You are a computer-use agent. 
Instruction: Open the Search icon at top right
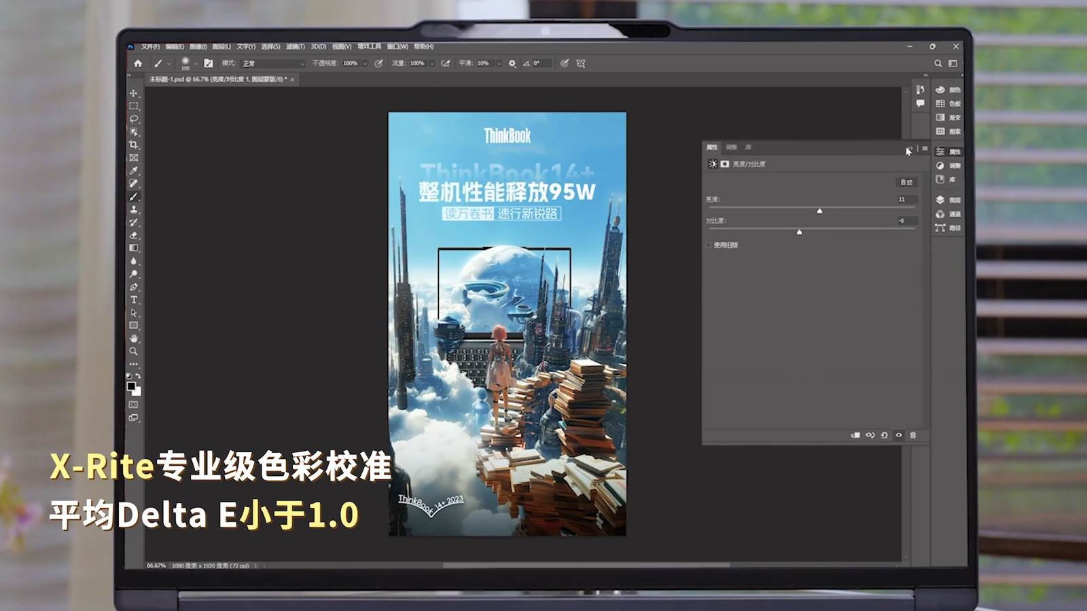[x=938, y=63]
